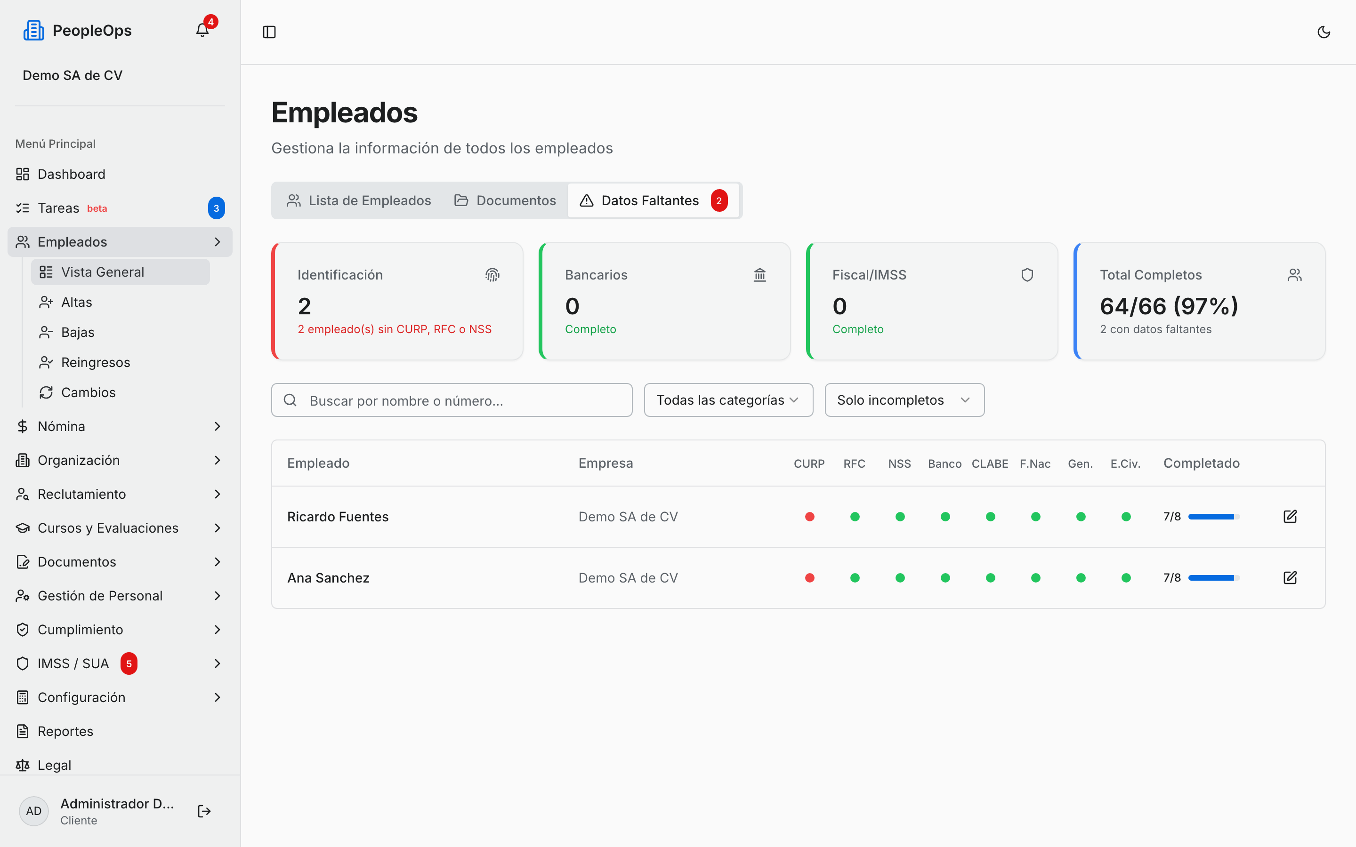Click the bank icon on Bancarios card
The height and width of the screenshot is (847, 1356).
(760, 275)
